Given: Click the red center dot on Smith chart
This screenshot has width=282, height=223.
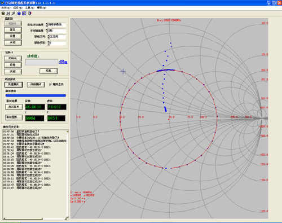Looking at the screenshot, I should tap(169, 120).
